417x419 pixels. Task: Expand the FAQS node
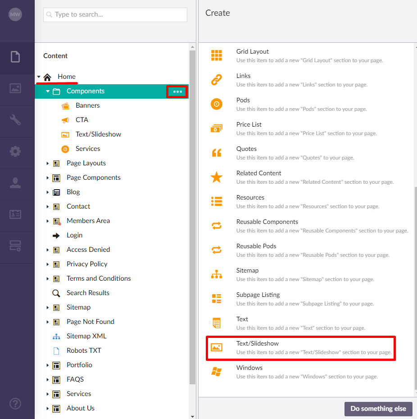click(48, 380)
